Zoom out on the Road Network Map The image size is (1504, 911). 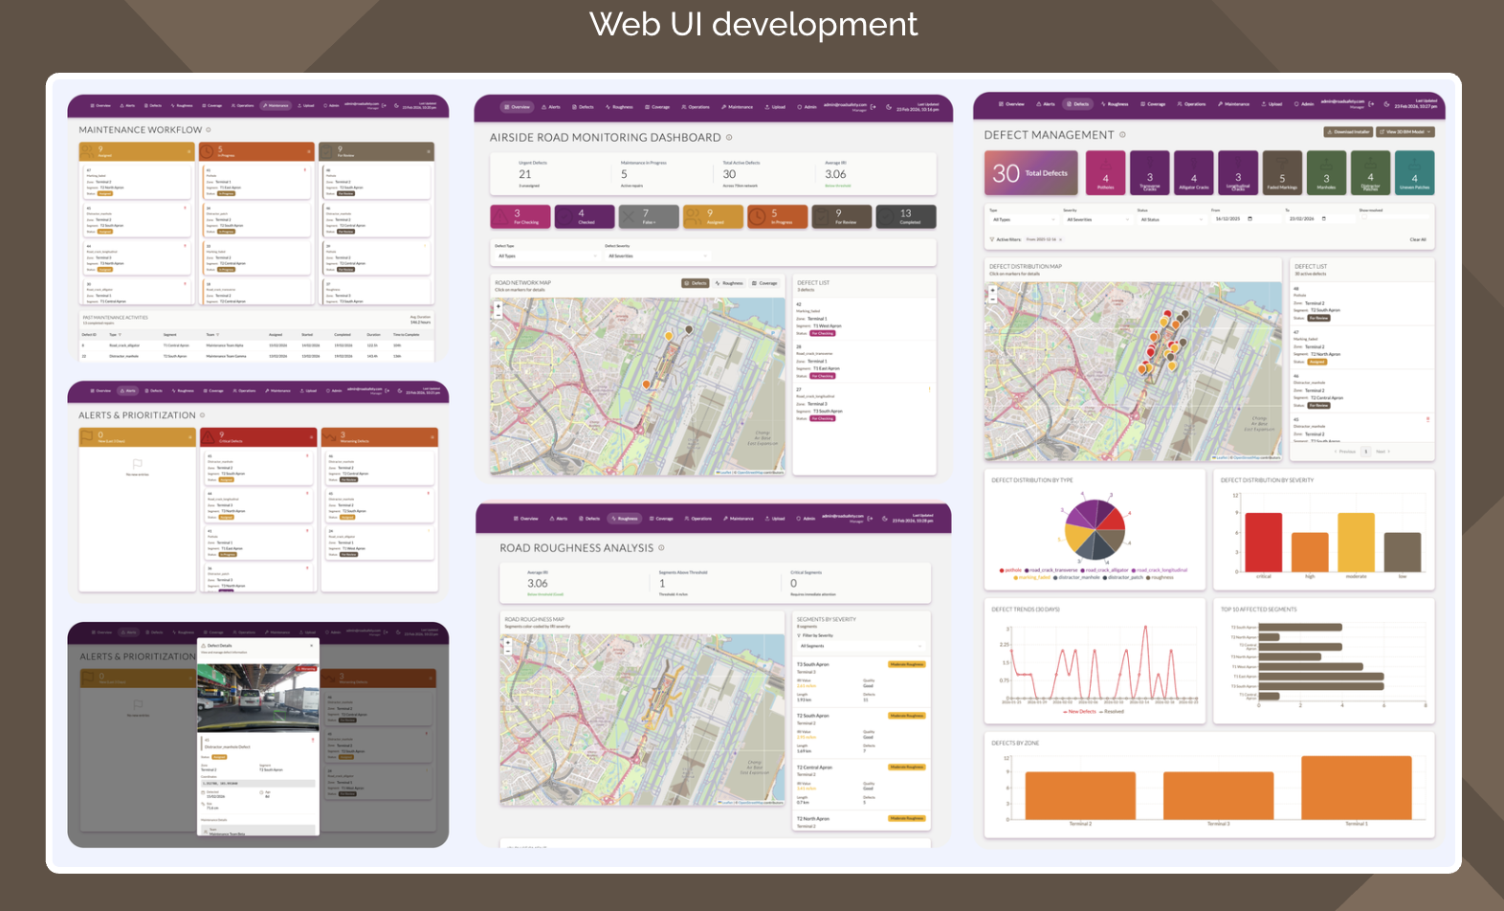[498, 314]
